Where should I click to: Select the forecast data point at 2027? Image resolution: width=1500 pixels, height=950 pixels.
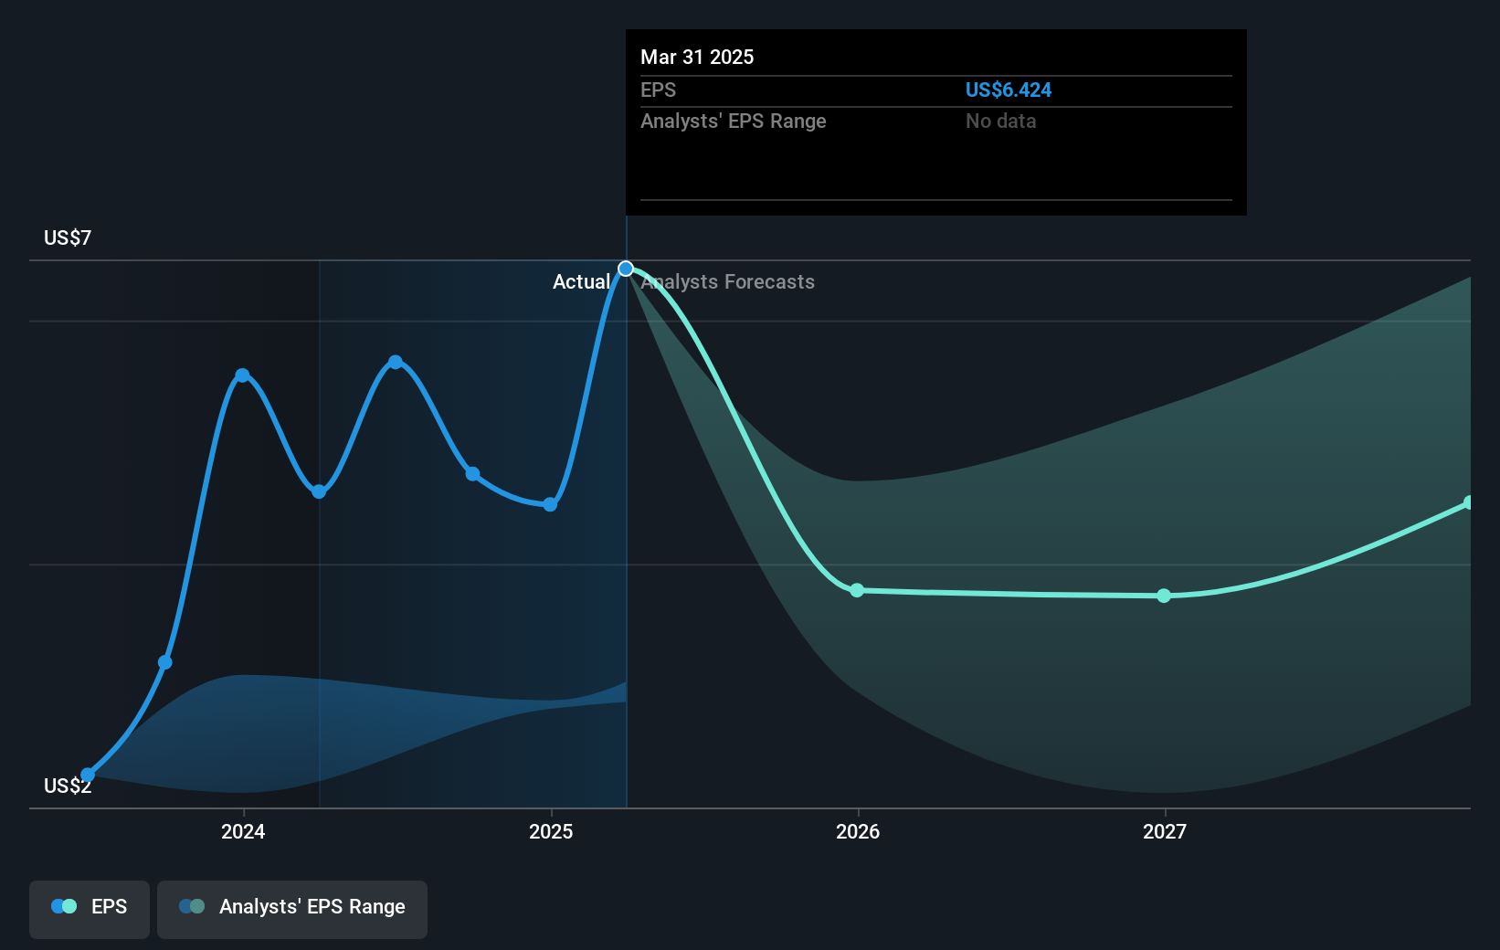coord(1164,596)
